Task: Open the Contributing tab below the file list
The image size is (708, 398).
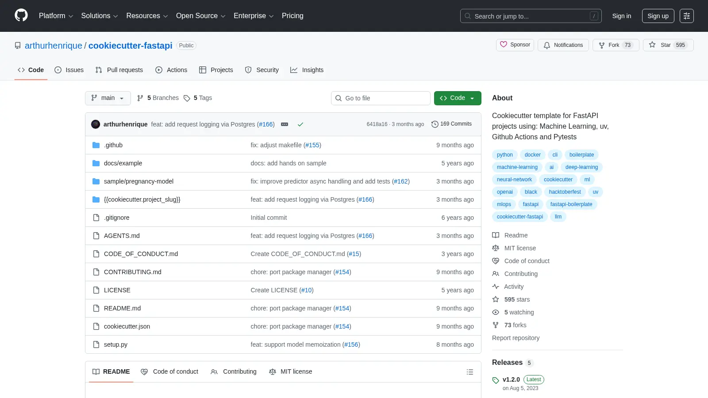Action: coord(234,371)
